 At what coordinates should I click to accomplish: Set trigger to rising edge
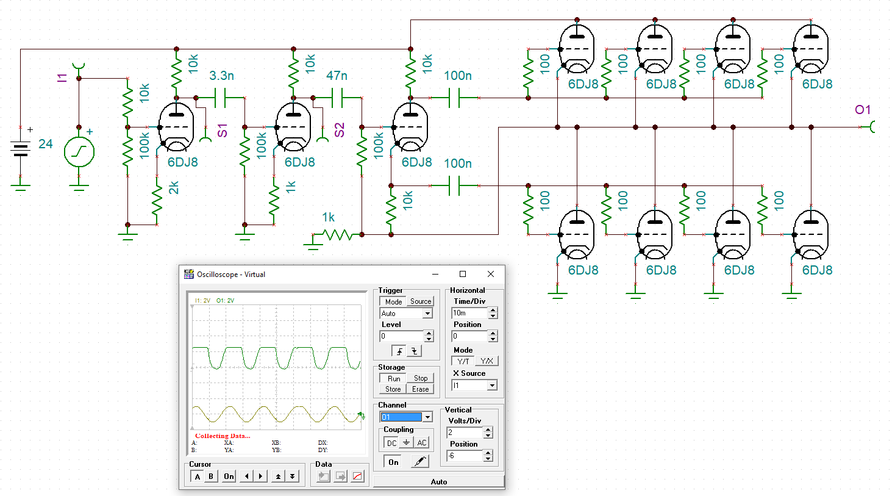399,351
